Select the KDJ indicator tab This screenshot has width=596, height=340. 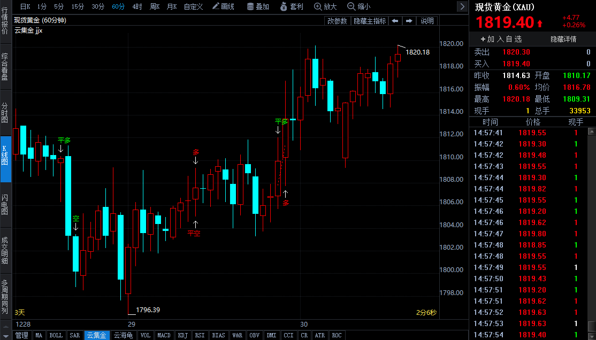pyautogui.click(x=183, y=335)
